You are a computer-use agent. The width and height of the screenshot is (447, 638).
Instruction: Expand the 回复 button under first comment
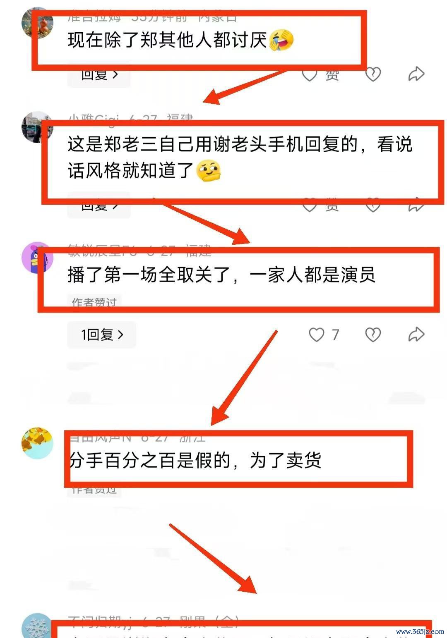99,75
